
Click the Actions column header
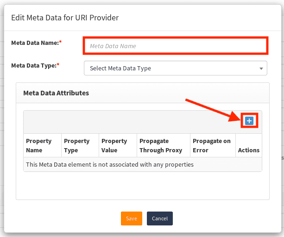(x=249, y=150)
